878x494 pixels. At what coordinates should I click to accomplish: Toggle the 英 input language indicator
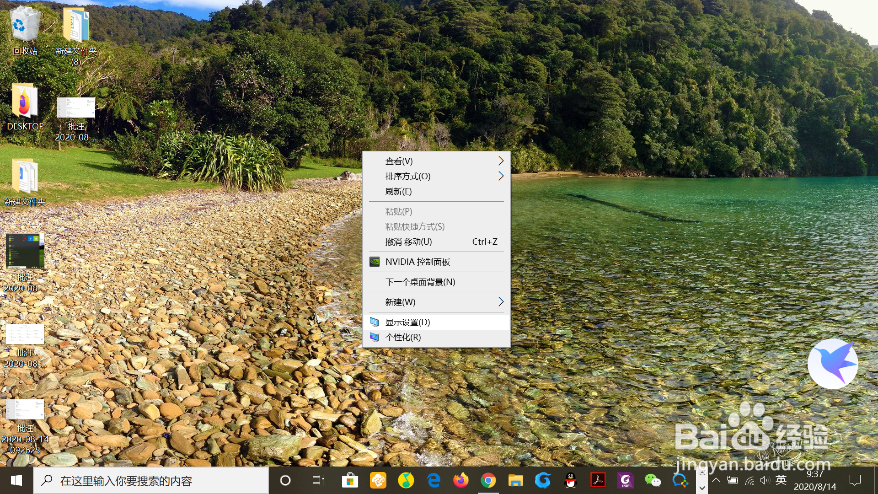pos(781,480)
